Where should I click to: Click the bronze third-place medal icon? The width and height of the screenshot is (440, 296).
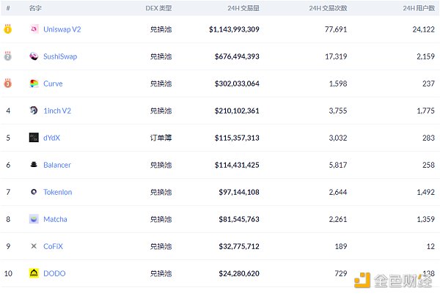point(8,84)
